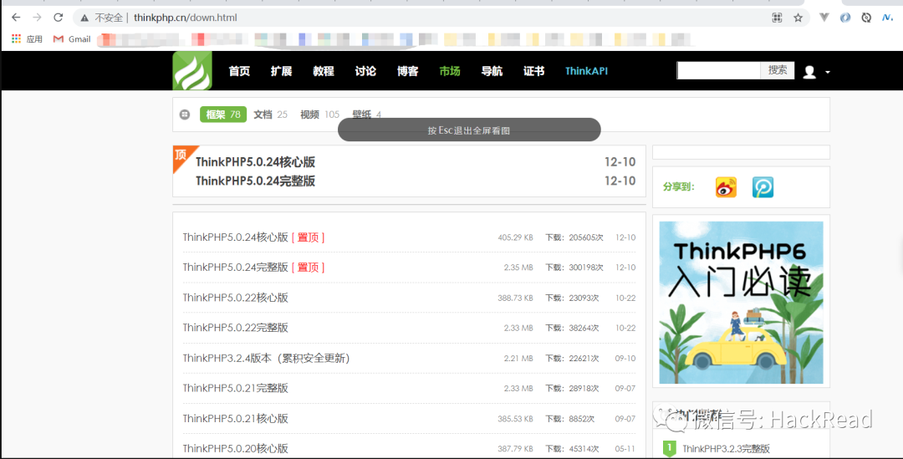This screenshot has width=903, height=459.
Task: Open the ThinkAPI navigation link
Action: (x=586, y=71)
